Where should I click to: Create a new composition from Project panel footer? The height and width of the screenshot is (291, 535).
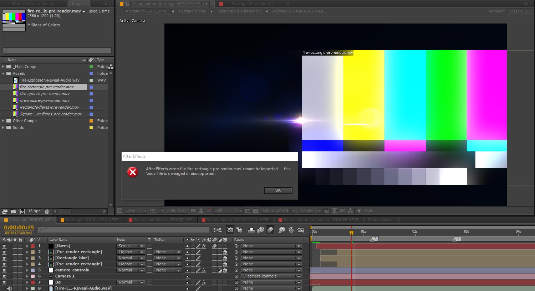click(22, 211)
